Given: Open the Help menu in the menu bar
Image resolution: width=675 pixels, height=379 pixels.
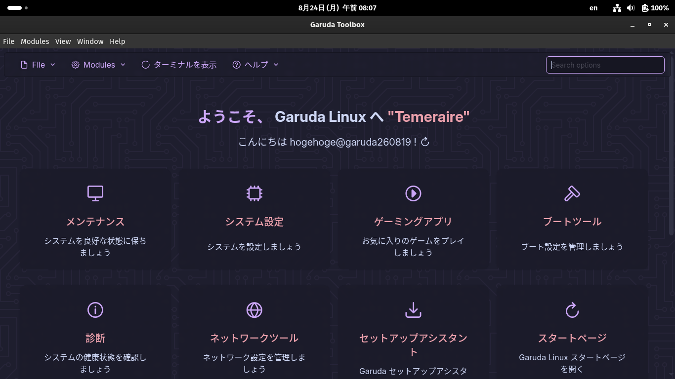Looking at the screenshot, I should point(118,41).
